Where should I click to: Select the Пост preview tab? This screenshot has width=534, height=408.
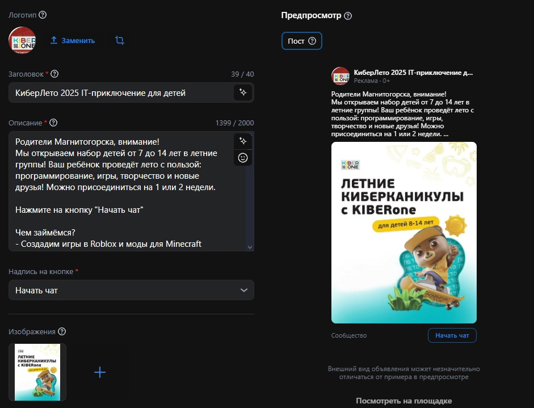302,41
